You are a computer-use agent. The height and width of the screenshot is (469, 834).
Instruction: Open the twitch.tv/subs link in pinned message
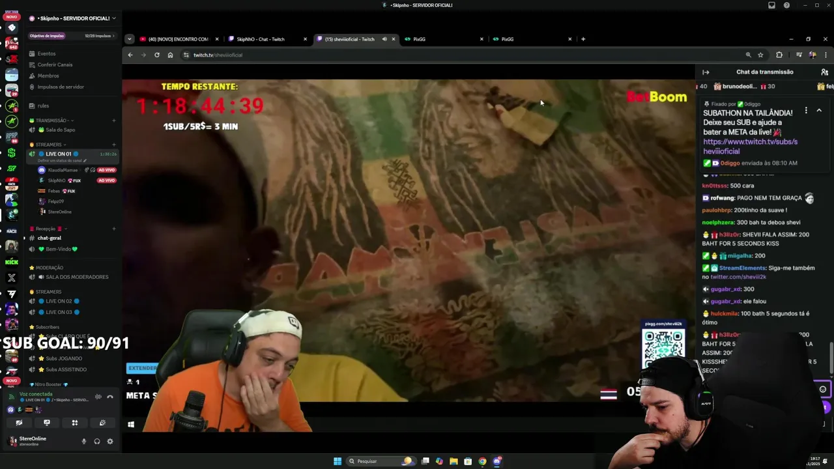pos(750,147)
